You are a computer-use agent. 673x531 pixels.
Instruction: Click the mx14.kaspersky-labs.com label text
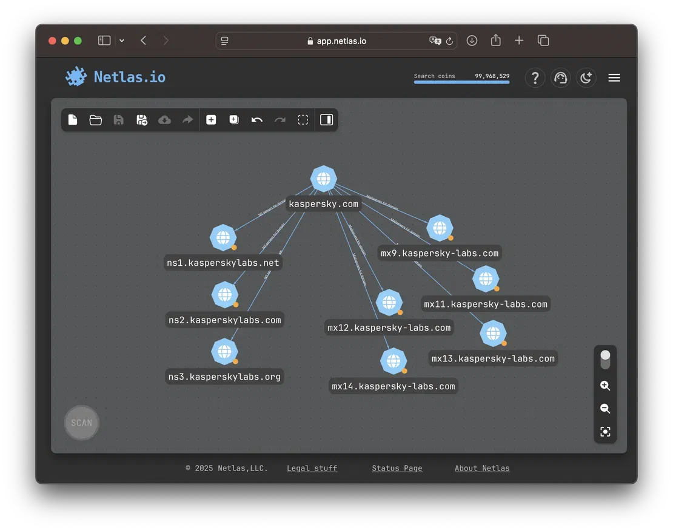(x=393, y=386)
